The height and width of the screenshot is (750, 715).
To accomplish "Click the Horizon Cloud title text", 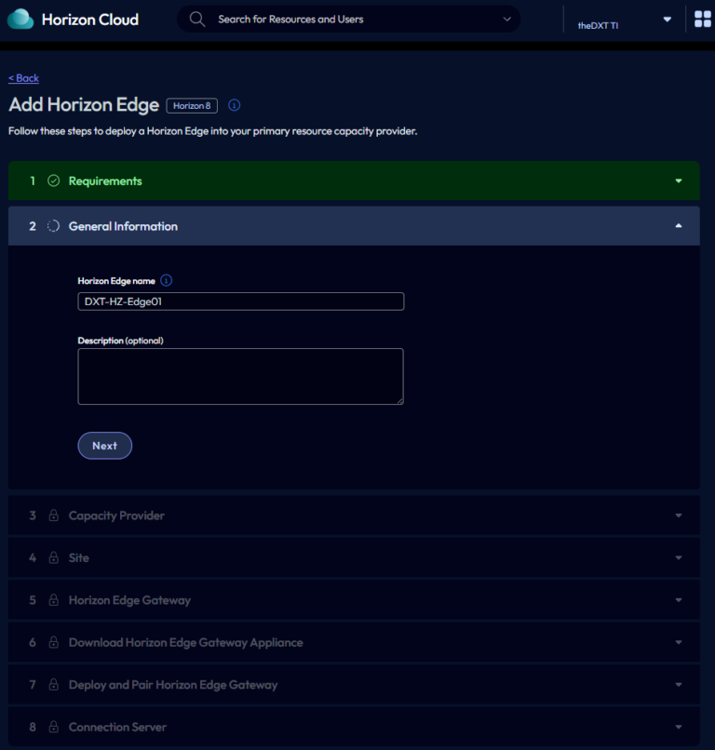I will (90, 20).
